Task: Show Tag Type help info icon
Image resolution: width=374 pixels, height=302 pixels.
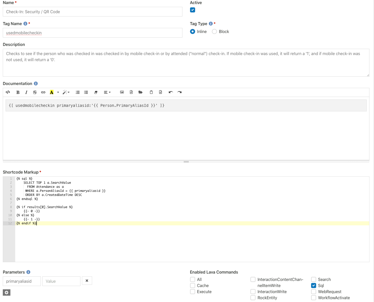Action: [x=211, y=24]
